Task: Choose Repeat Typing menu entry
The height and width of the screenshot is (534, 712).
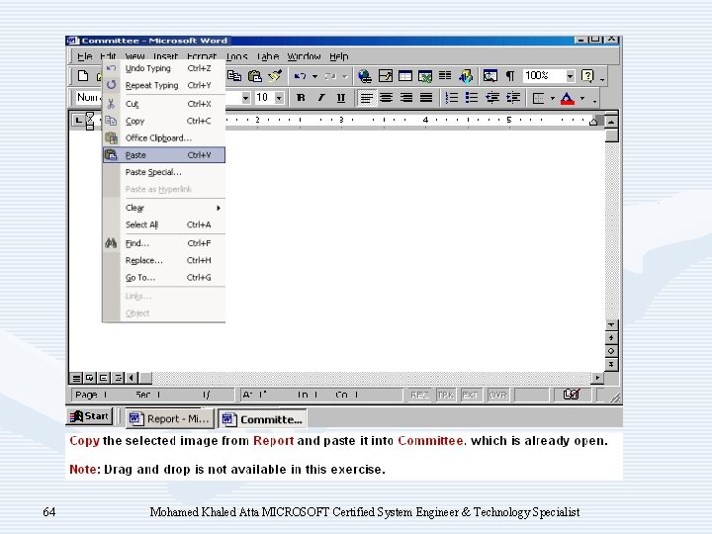Action: [163, 85]
